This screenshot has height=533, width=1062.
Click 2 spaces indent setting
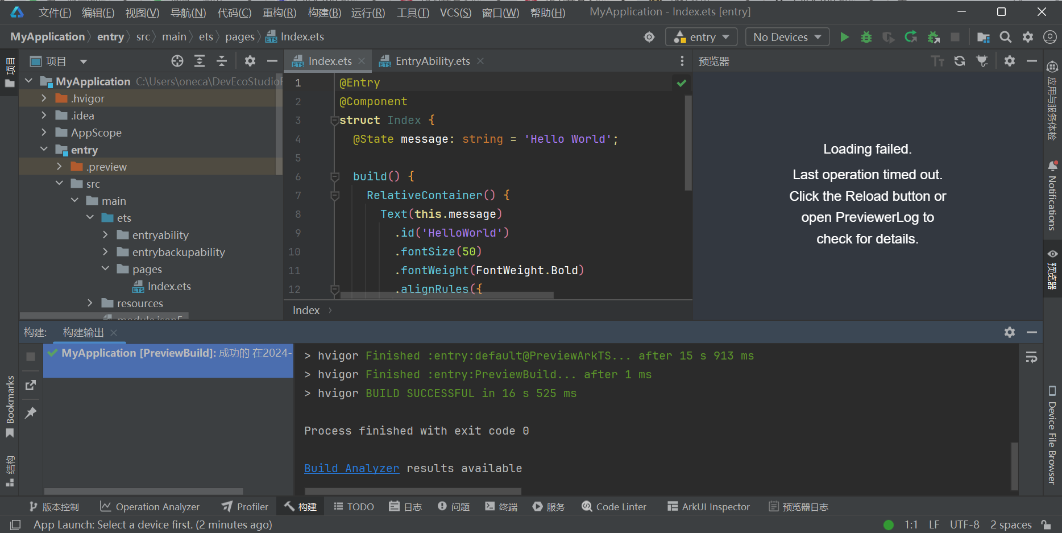pyautogui.click(x=1011, y=524)
